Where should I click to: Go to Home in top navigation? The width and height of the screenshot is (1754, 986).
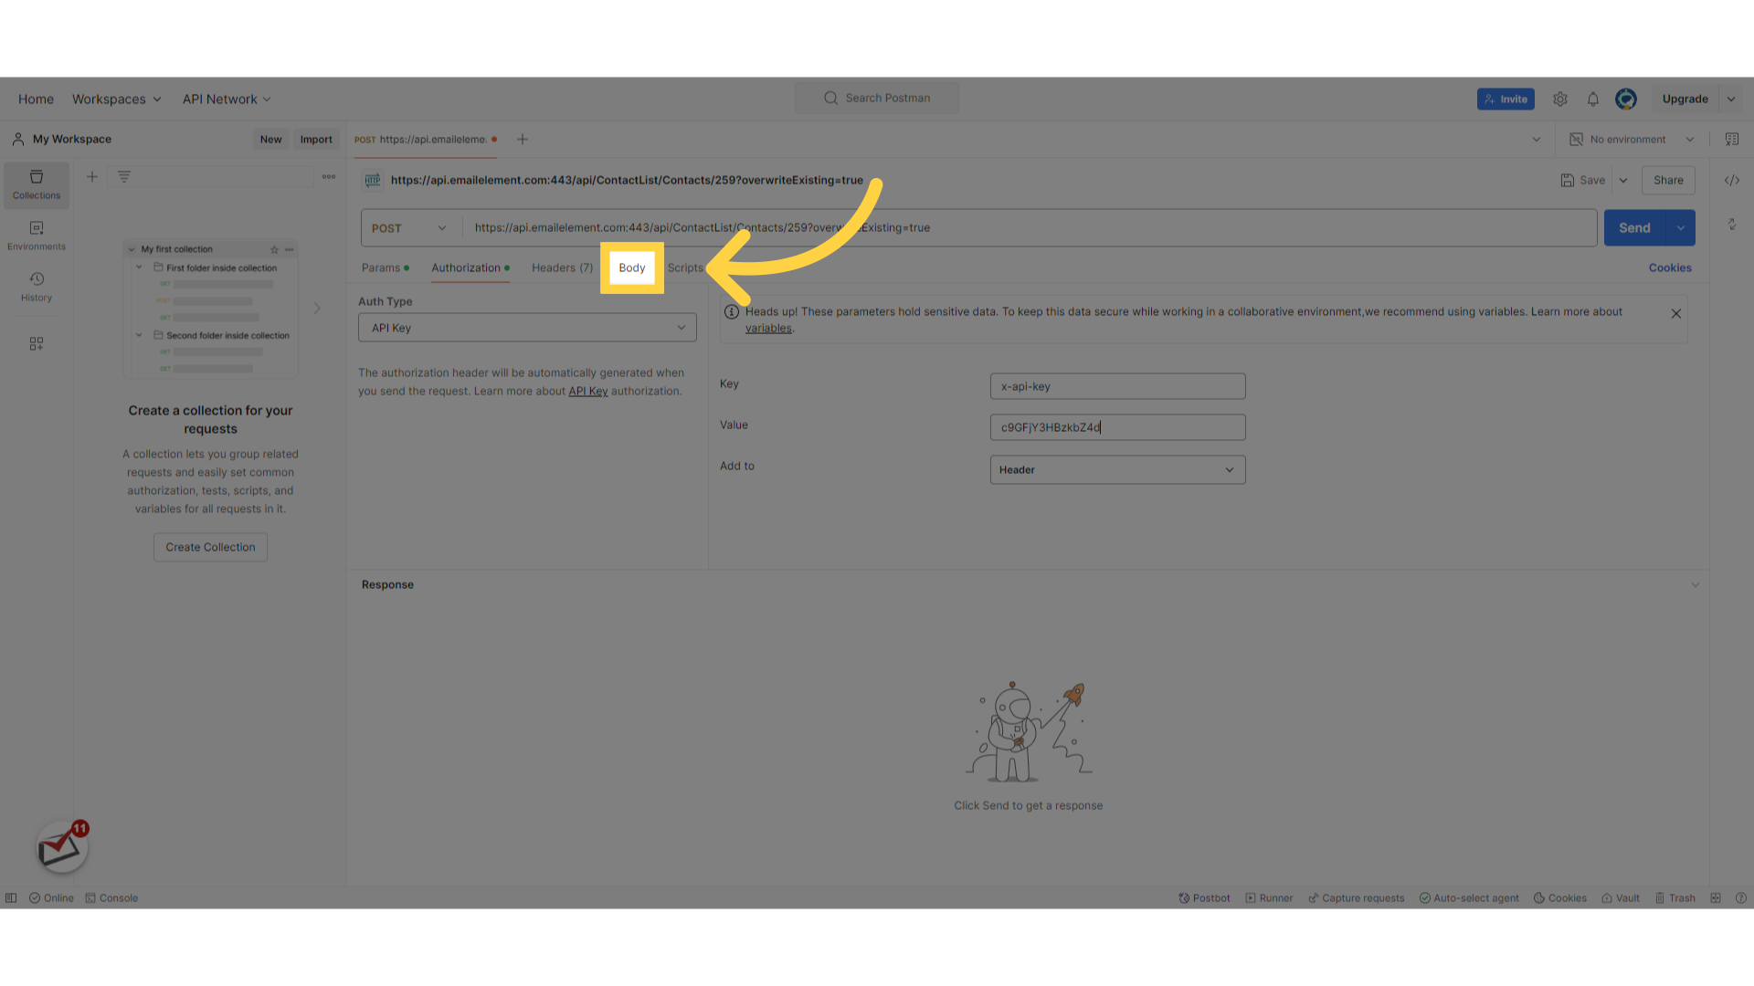[x=36, y=100]
